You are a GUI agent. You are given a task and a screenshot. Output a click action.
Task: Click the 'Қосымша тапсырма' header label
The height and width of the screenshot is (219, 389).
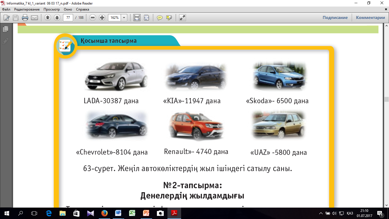pyautogui.click(x=109, y=41)
